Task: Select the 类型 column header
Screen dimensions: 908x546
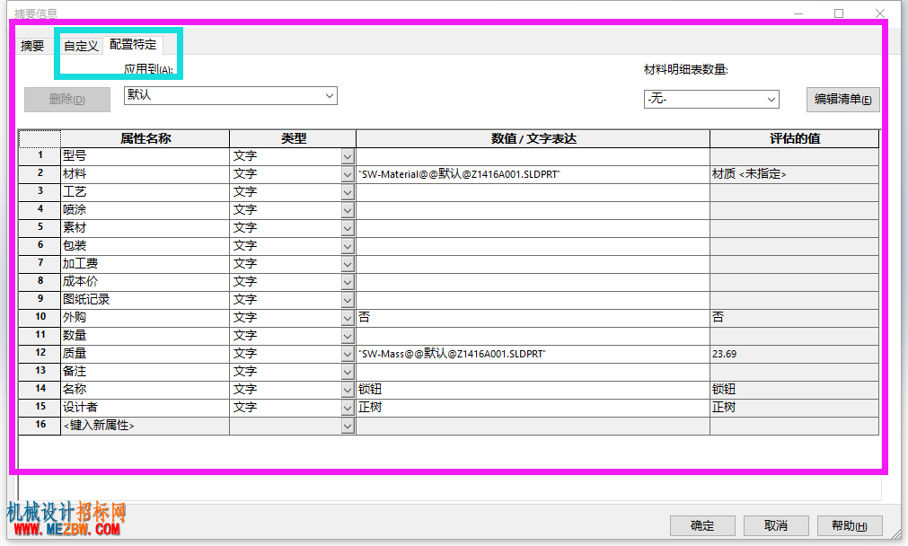Action: 293,138
